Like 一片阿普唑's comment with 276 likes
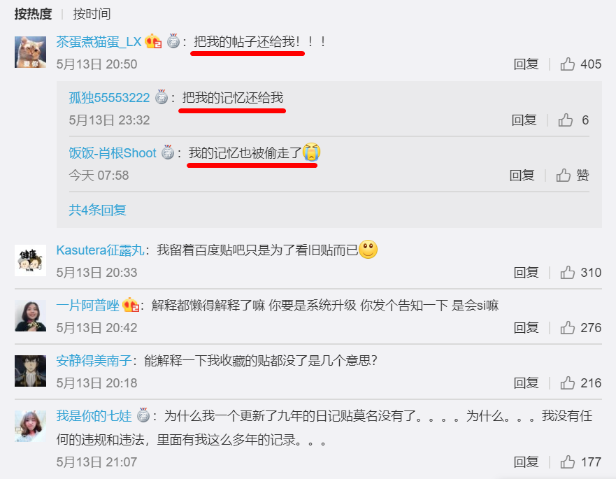The image size is (616, 479). [568, 328]
